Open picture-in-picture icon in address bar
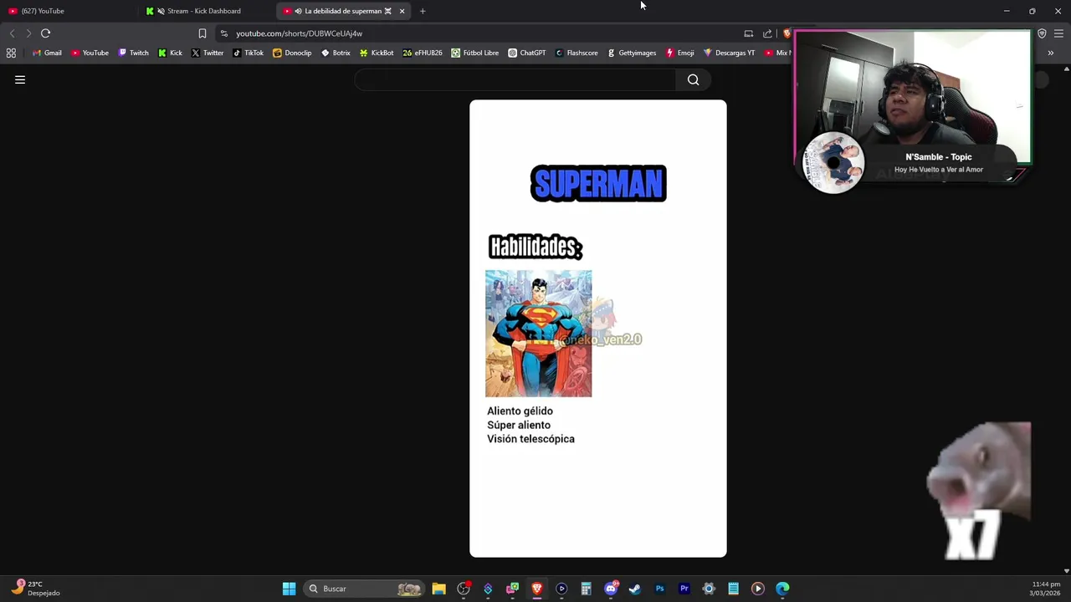Image resolution: width=1071 pixels, height=602 pixels. (748, 33)
